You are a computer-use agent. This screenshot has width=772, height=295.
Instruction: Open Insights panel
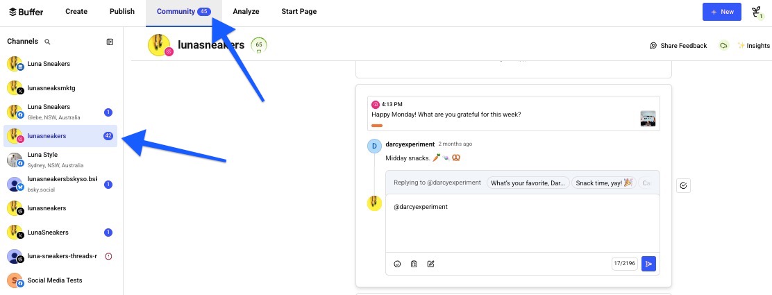click(x=754, y=46)
